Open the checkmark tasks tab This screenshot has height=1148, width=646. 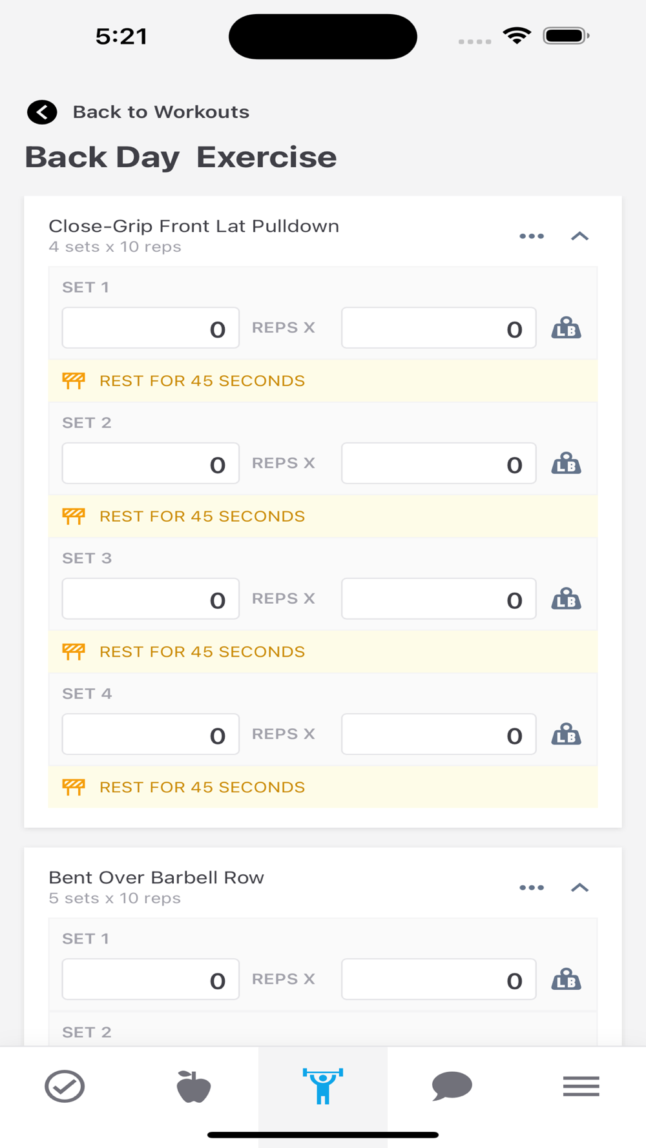(x=65, y=1086)
